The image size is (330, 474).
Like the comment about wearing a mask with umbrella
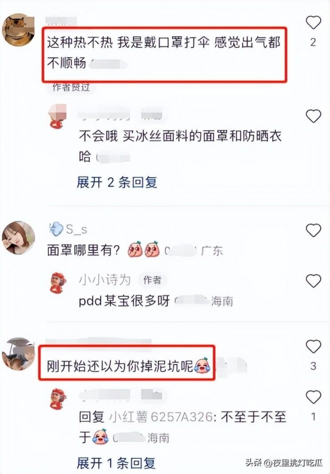click(313, 23)
